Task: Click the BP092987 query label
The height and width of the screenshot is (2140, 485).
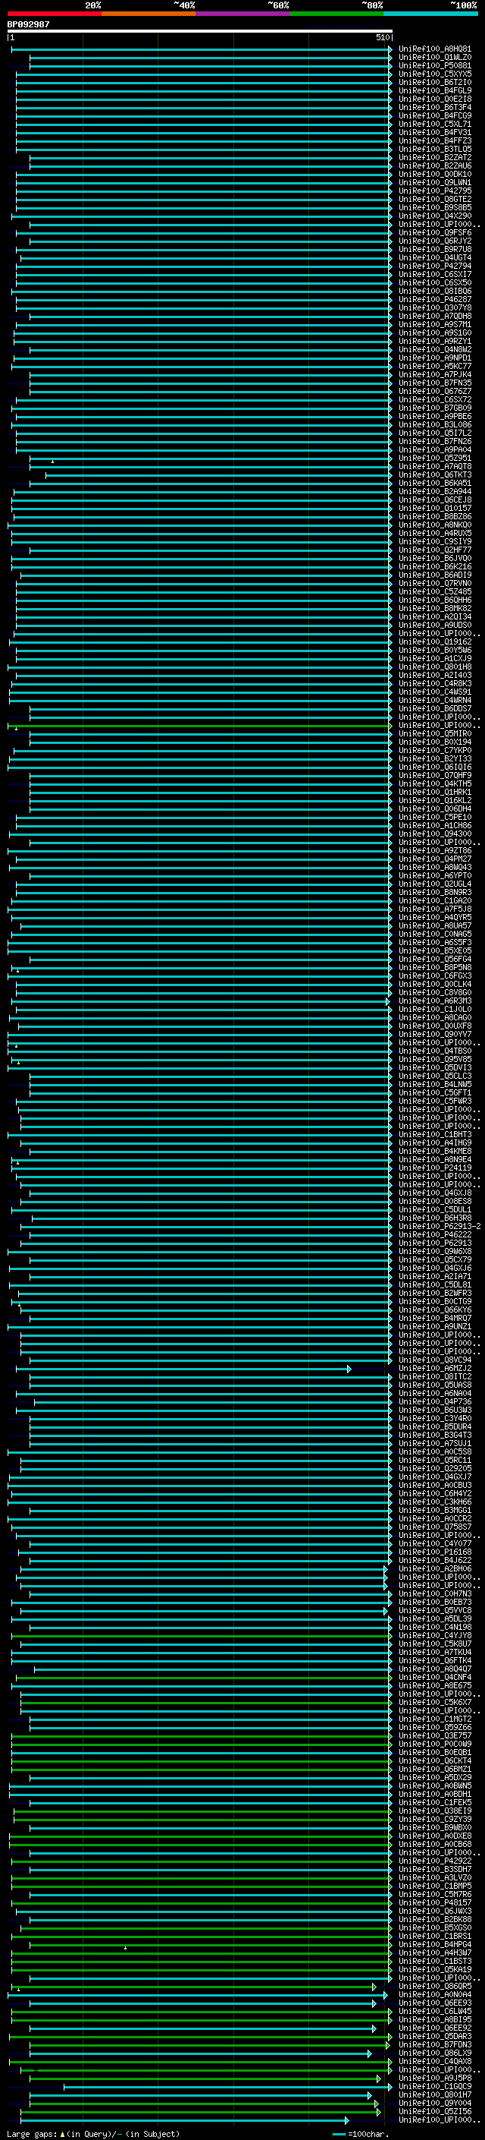Action: [28, 24]
